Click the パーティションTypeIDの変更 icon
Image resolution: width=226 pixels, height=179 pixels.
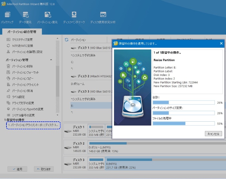coord(8,109)
